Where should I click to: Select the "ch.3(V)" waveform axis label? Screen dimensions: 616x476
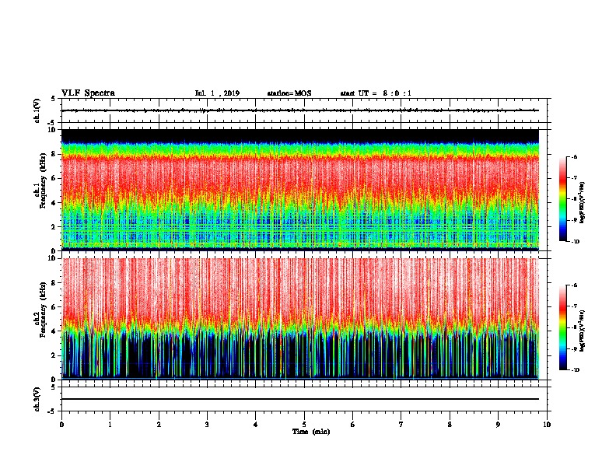click(37, 399)
